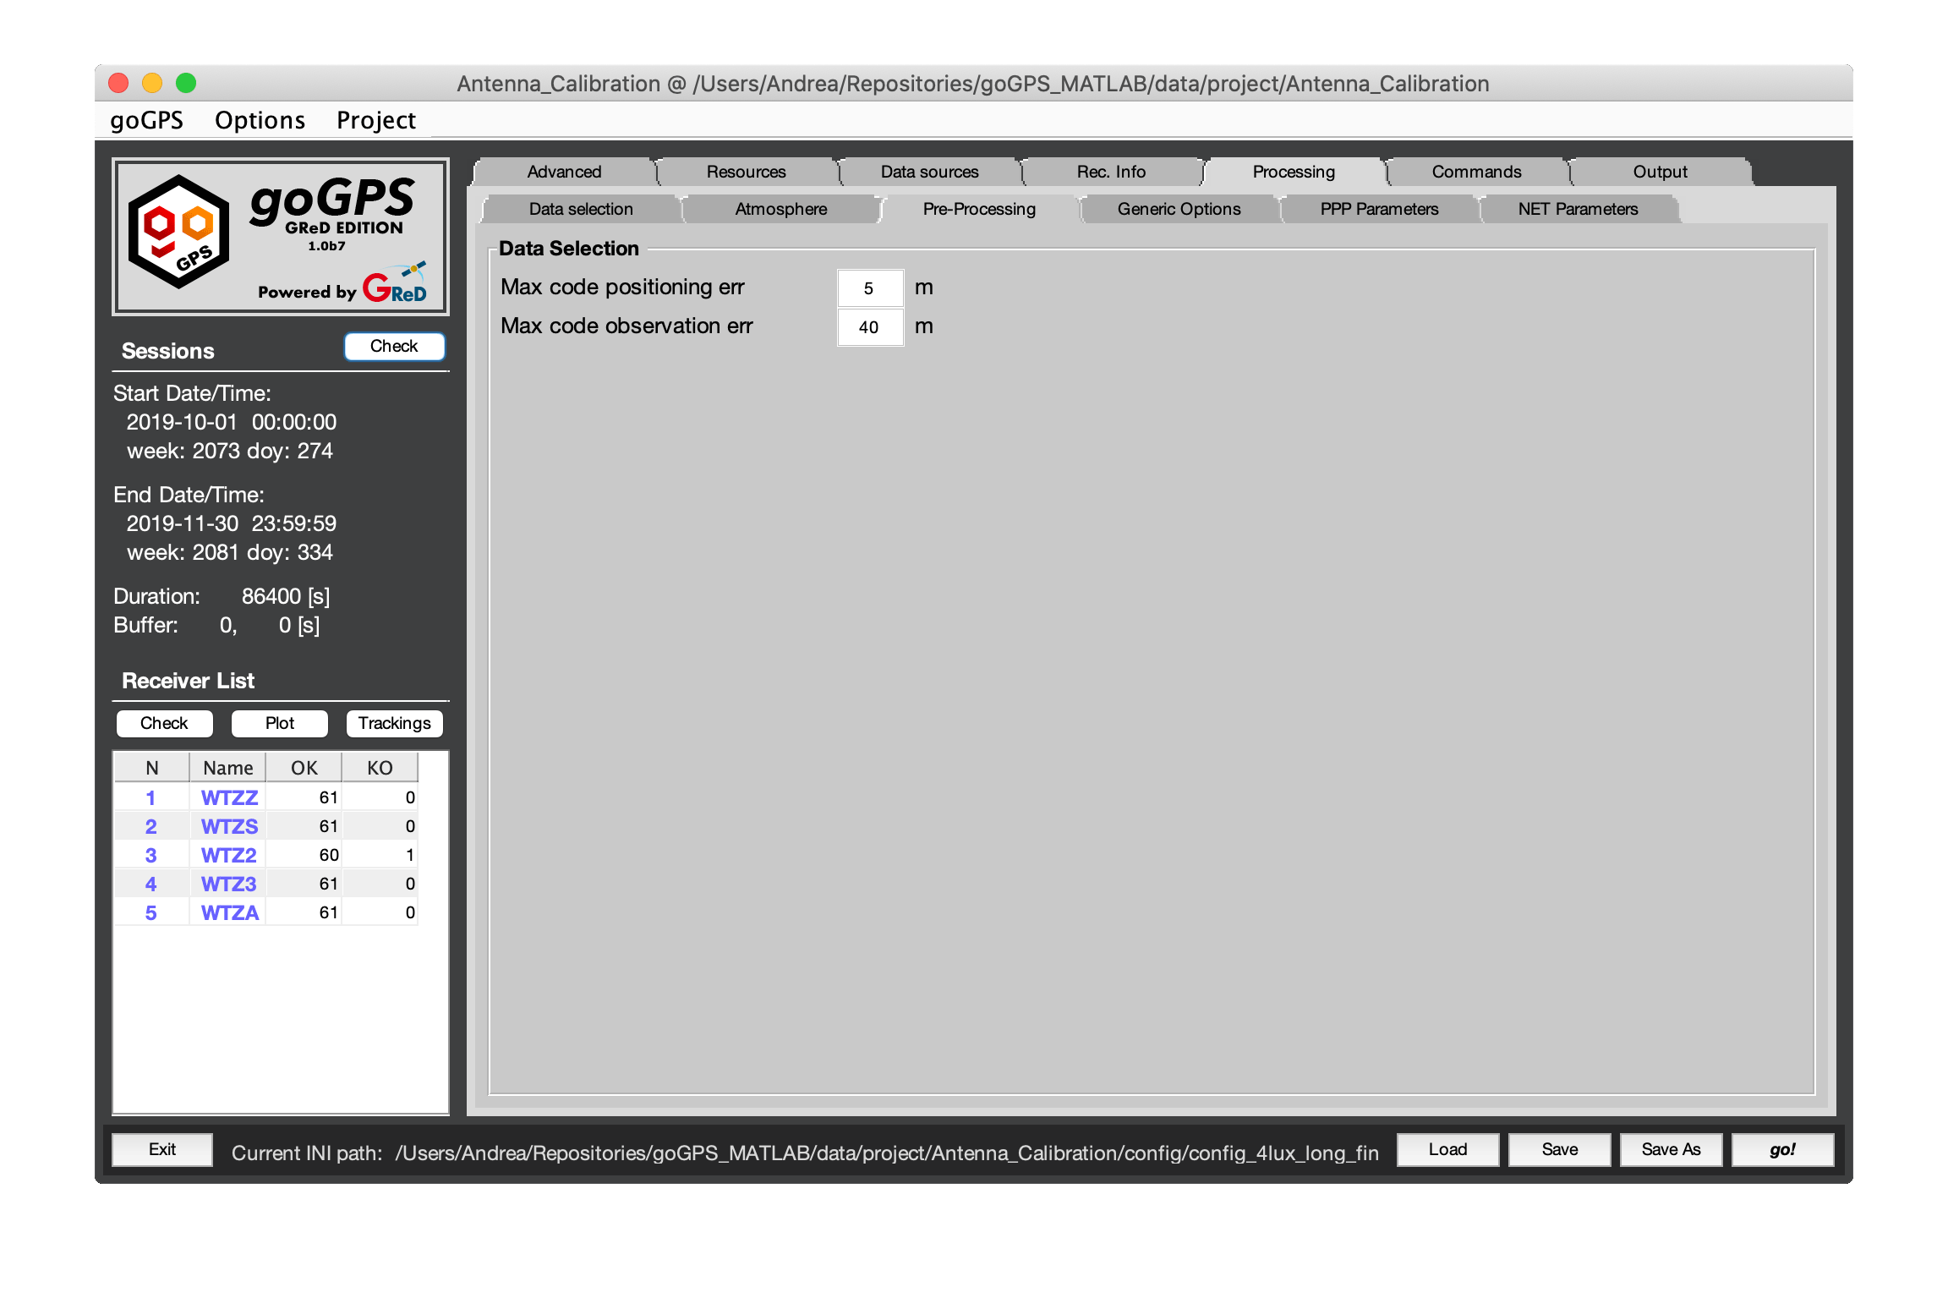Expand the Generic Options tab

click(x=1177, y=207)
